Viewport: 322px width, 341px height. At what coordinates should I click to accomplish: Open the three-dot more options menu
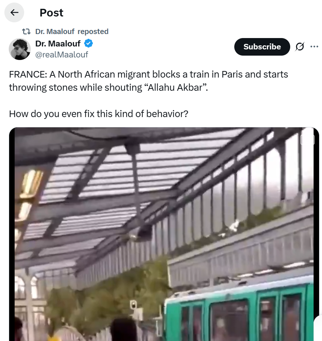(314, 46)
